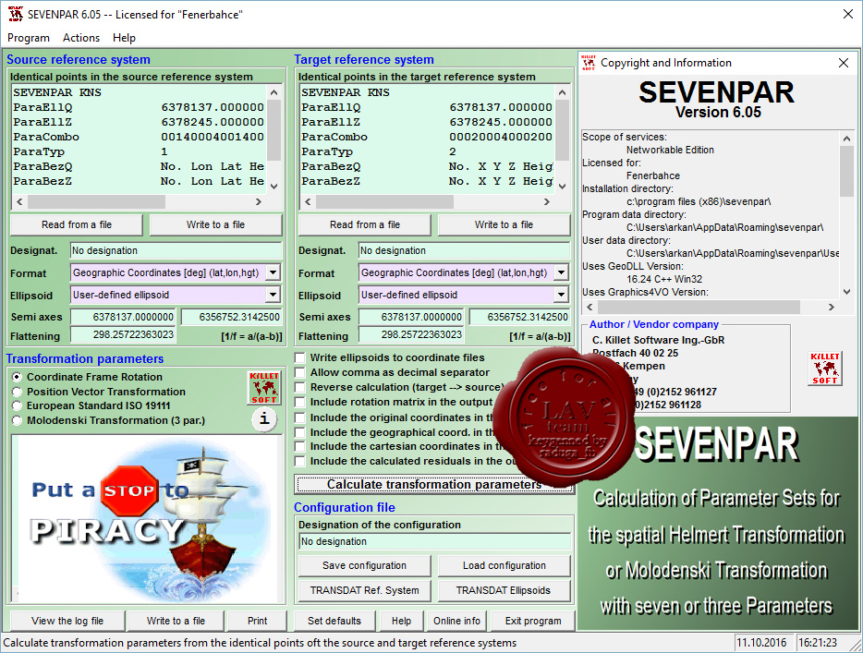The width and height of the screenshot is (863, 653).
Task: Click source first Semi axes field
Action: tap(123, 317)
